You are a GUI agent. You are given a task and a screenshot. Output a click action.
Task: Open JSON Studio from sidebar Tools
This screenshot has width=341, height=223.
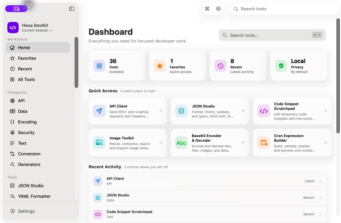pos(38,186)
